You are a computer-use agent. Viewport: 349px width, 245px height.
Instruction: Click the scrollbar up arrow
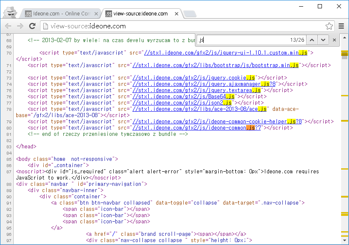point(344,37)
